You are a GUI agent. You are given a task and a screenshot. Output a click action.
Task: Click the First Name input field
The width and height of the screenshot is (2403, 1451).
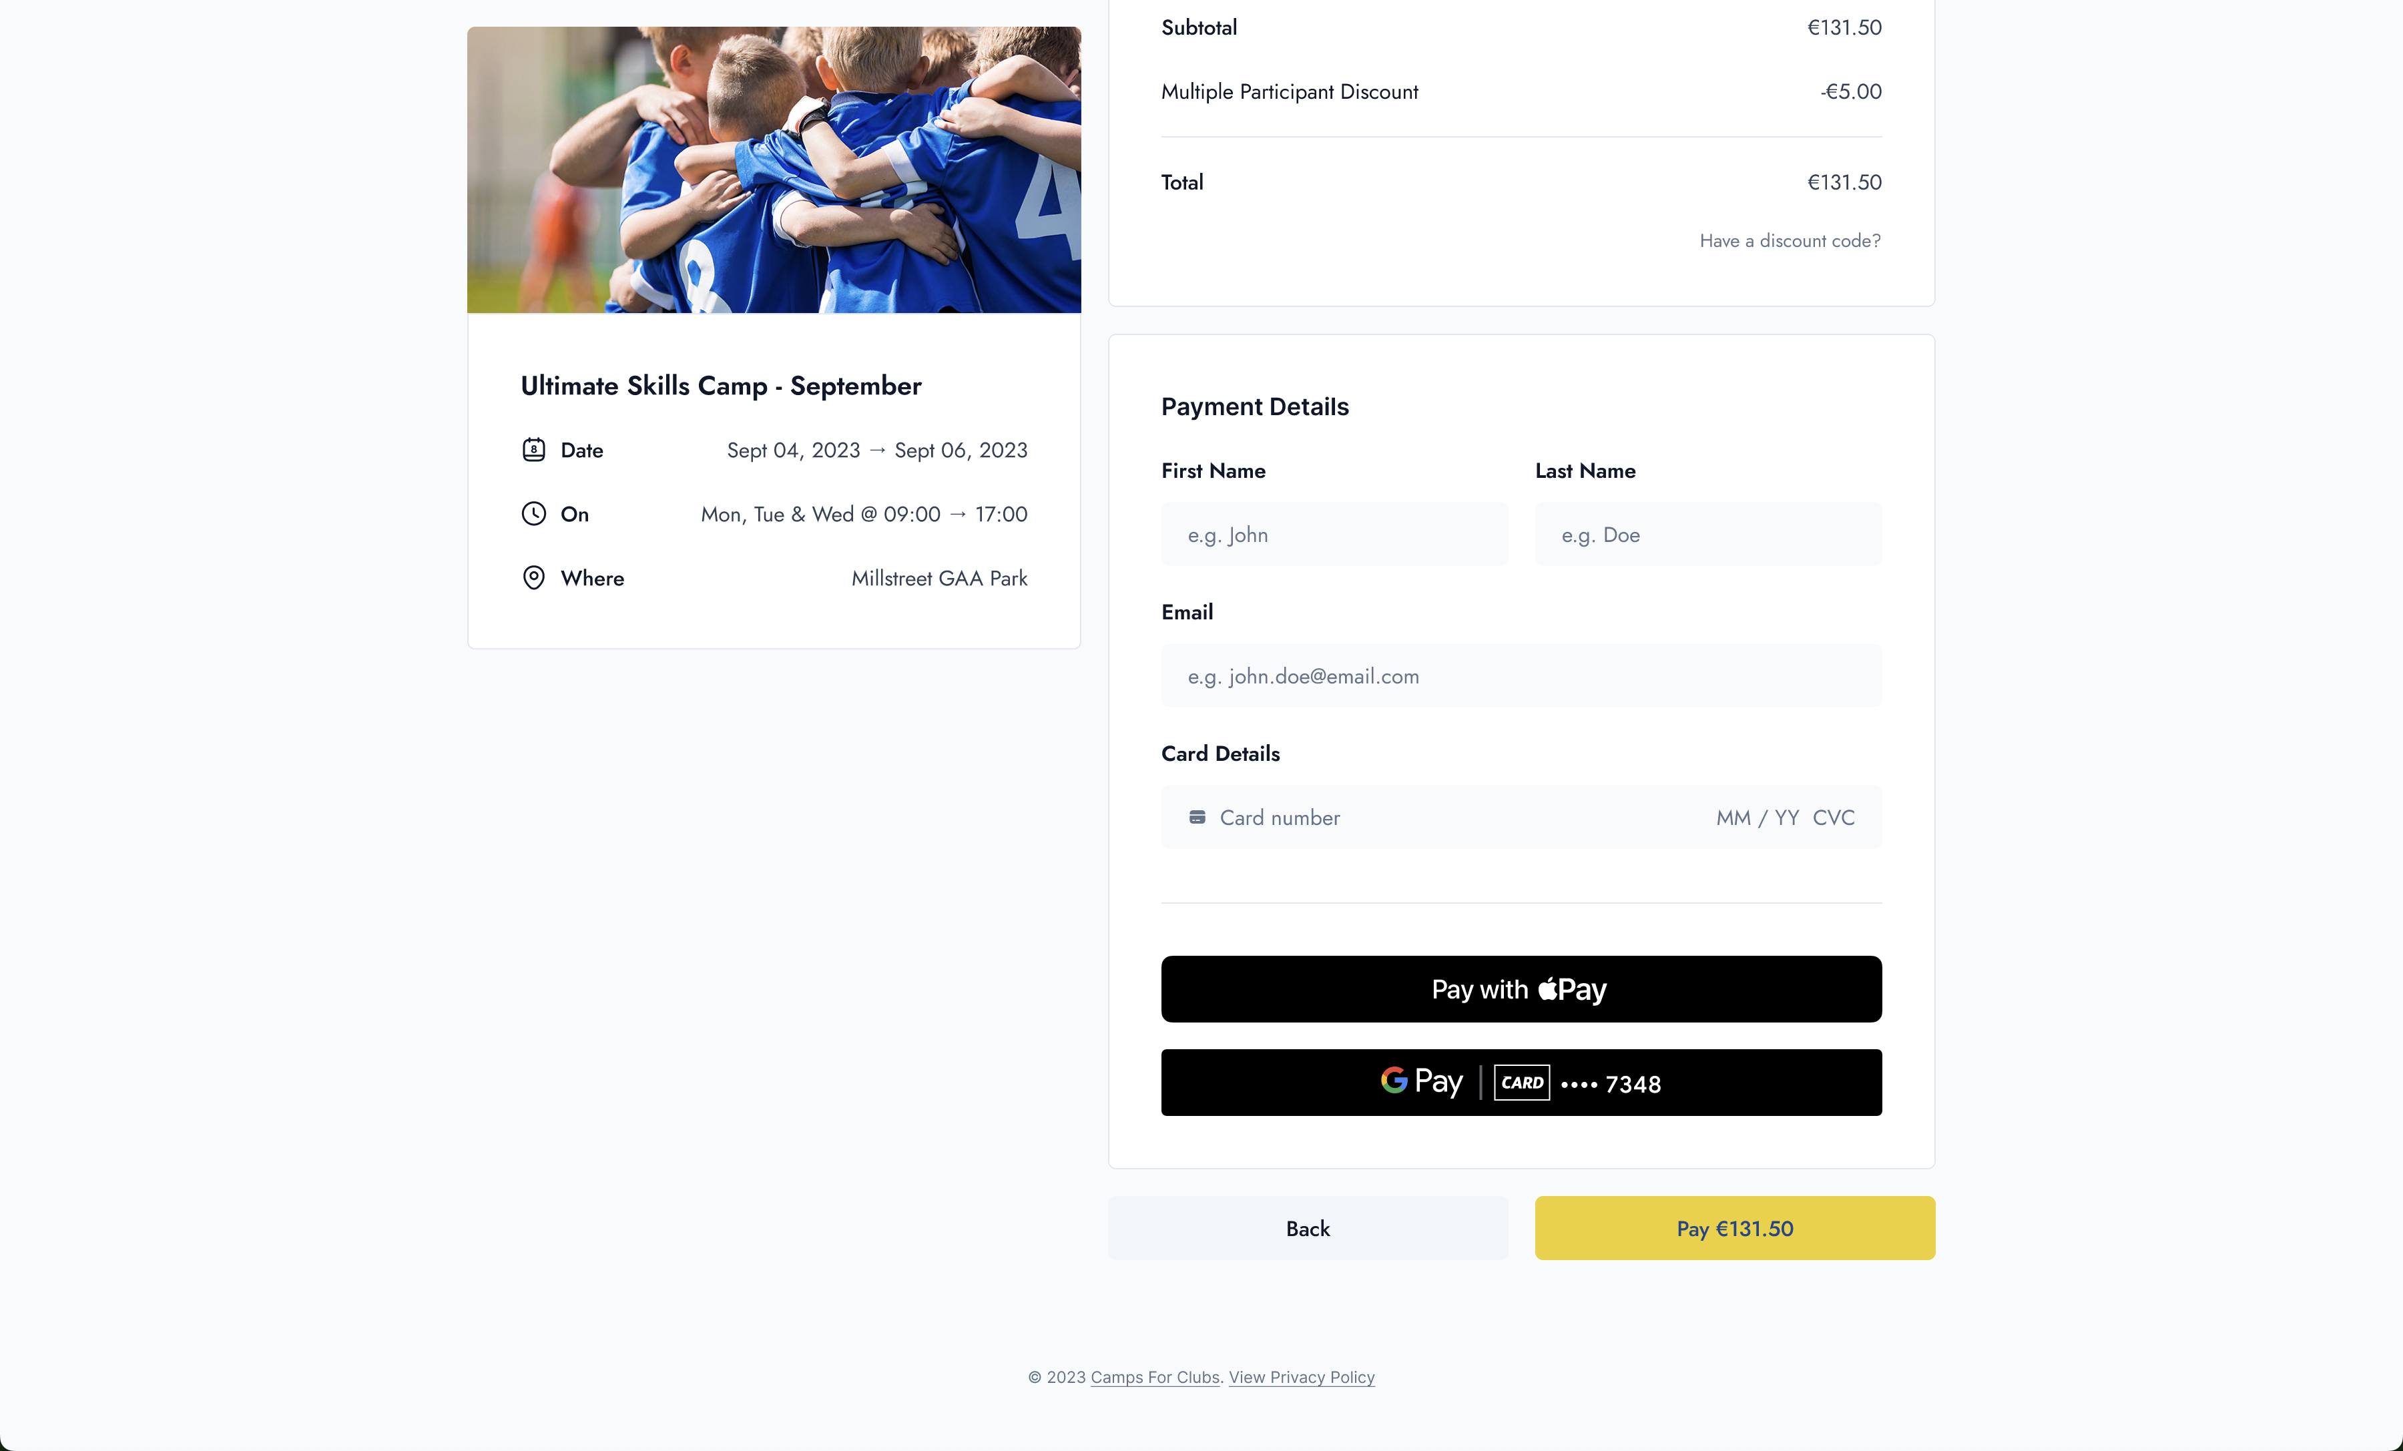click(1334, 535)
